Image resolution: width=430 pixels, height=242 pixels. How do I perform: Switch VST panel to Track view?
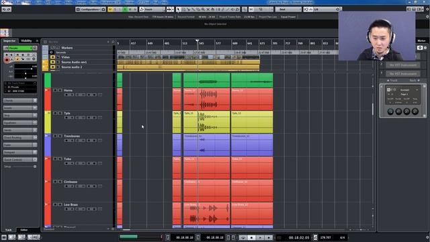[392, 81]
